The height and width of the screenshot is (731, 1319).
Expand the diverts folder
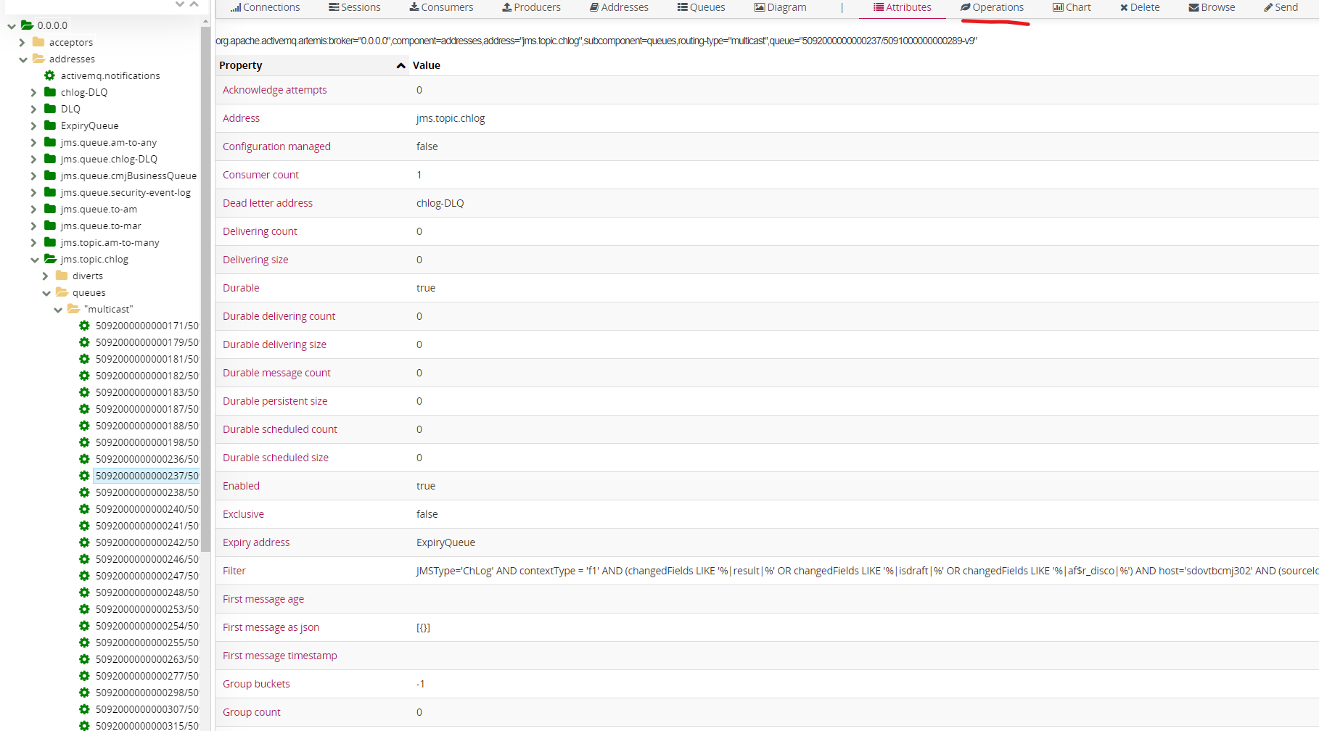click(46, 276)
